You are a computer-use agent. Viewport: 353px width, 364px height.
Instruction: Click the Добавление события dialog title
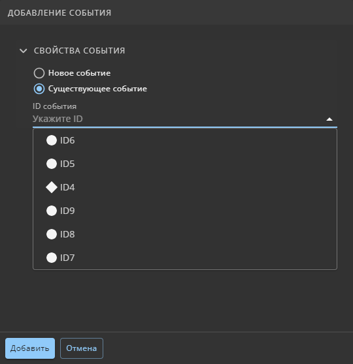59,13
